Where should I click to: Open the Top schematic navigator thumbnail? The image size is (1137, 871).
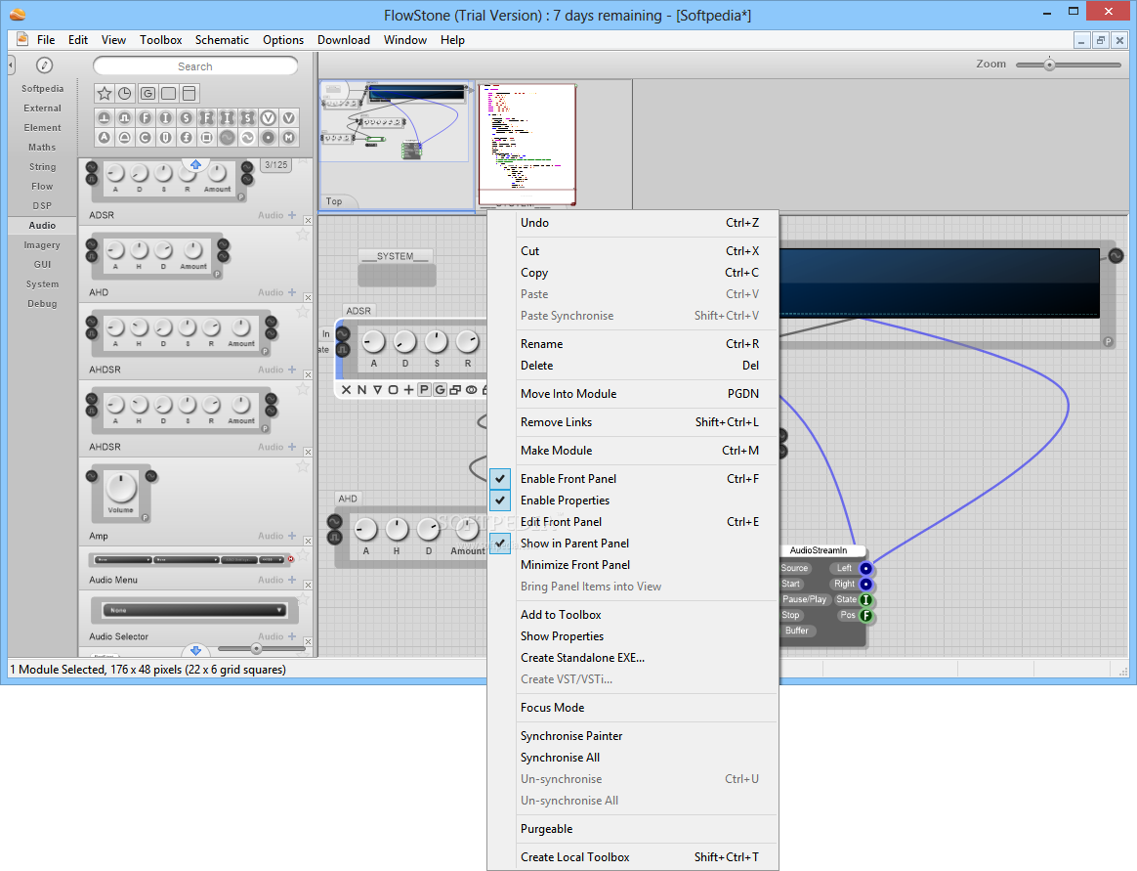396,146
